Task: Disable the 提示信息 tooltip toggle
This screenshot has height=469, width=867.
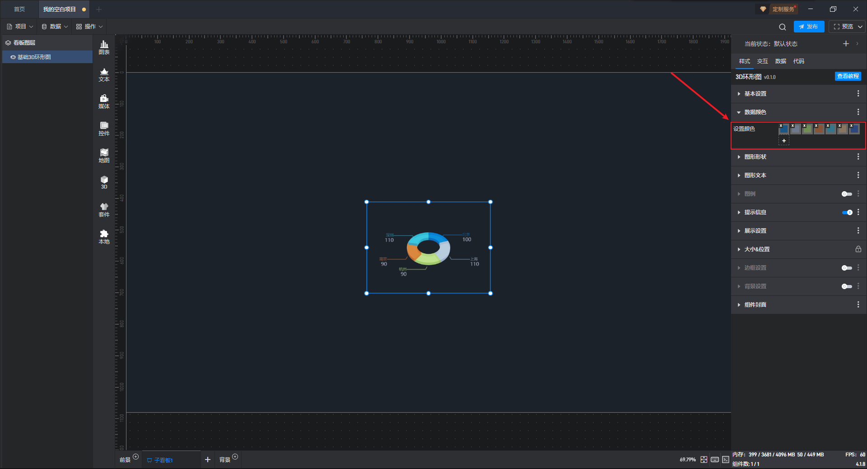Action: coord(847,212)
